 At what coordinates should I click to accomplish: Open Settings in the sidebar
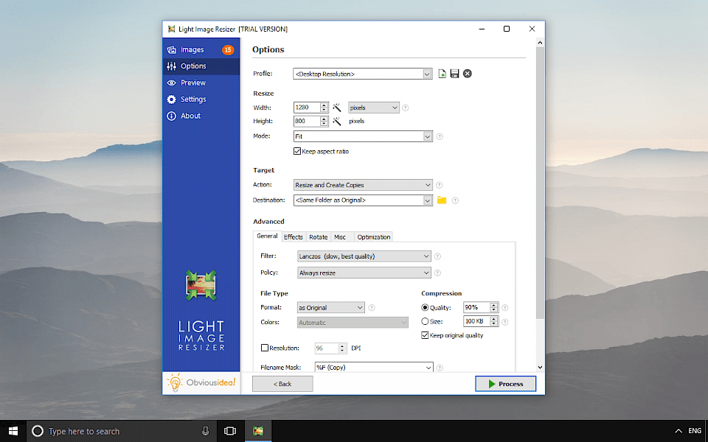tap(201, 99)
